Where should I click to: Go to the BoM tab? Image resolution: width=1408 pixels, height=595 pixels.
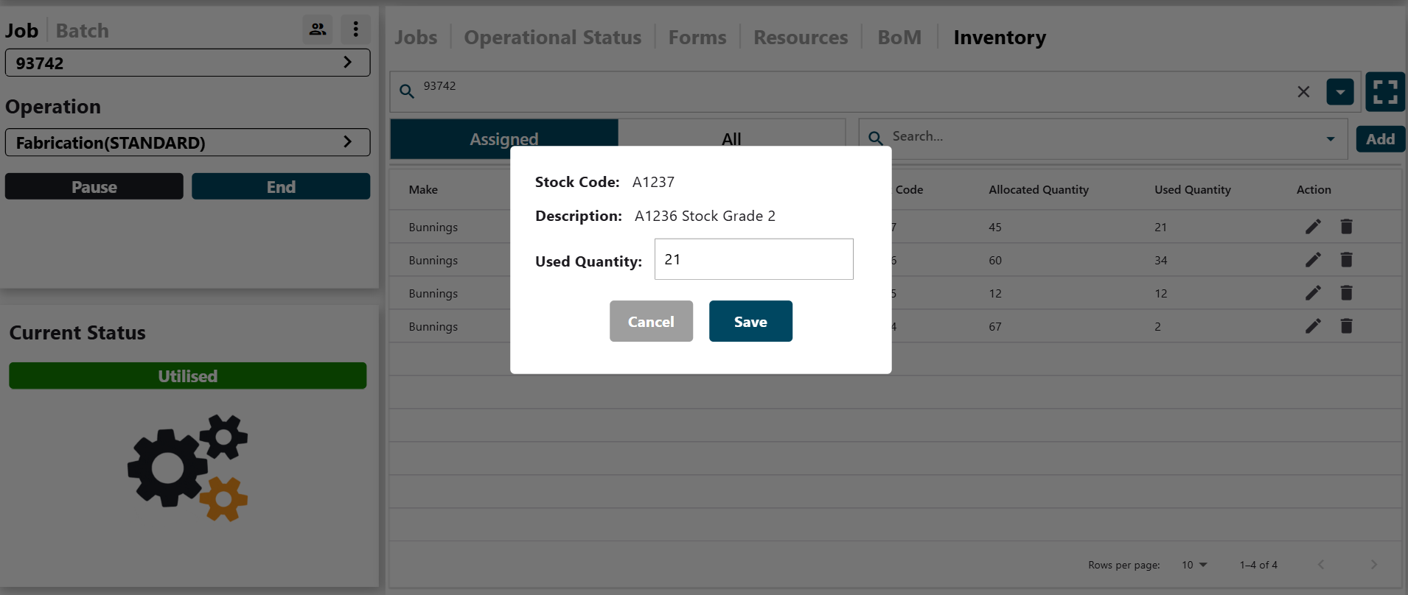899,38
